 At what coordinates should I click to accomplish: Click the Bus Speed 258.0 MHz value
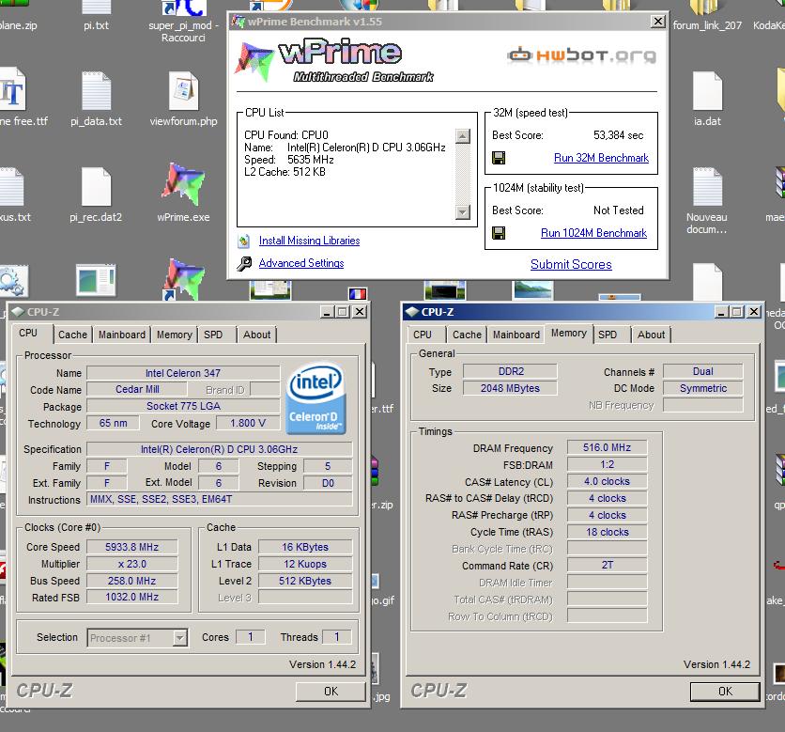[132, 581]
